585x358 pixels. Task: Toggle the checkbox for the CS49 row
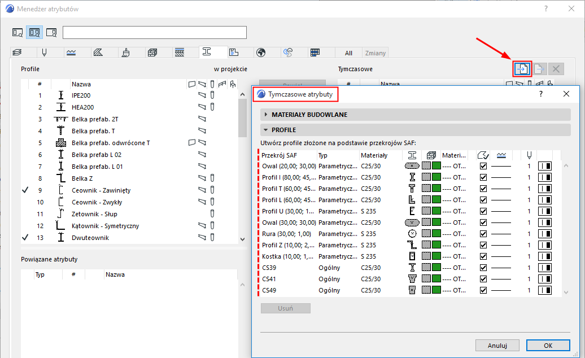pyautogui.click(x=483, y=290)
